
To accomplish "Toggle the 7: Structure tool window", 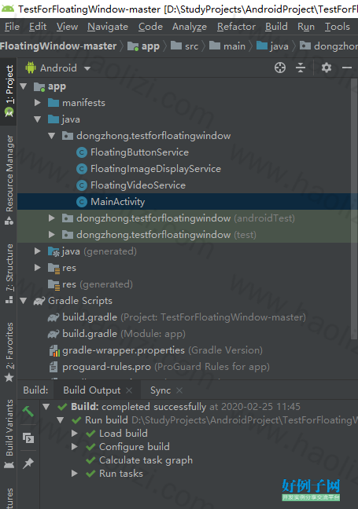I will click(9, 273).
